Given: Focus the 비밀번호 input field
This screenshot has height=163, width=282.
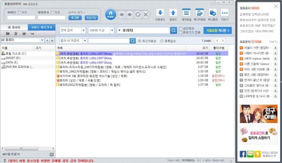Looking at the screenshot, I should (x=52, y=17).
